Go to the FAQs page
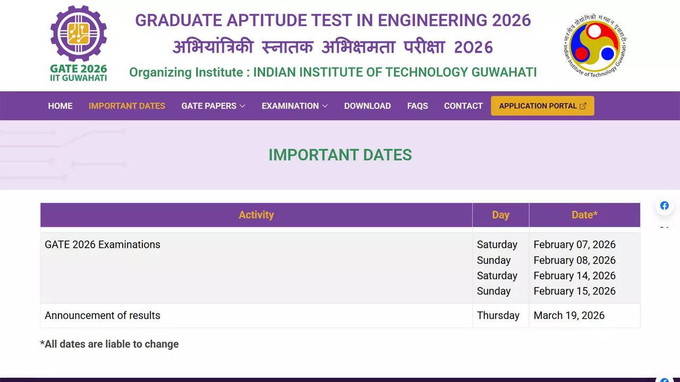This screenshot has height=382, width=680. click(x=418, y=106)
